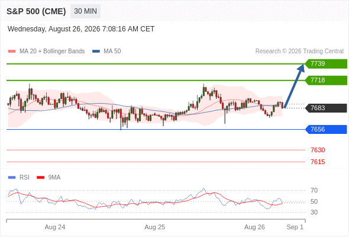The width and height of the screenshot is (349, 237).
Task: Click the 9MA red legend swatch
Action: pyautogui.click(x=40, y=178)
